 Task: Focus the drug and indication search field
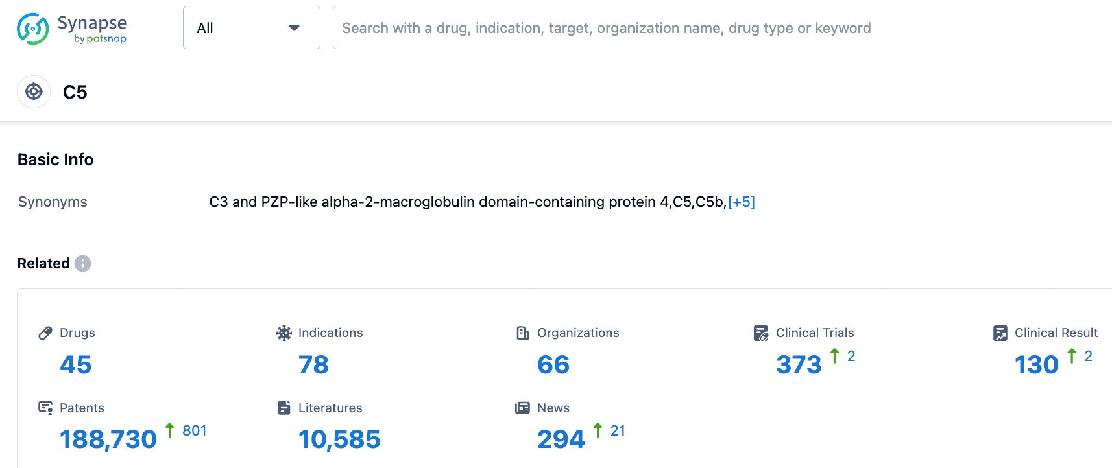714,28
